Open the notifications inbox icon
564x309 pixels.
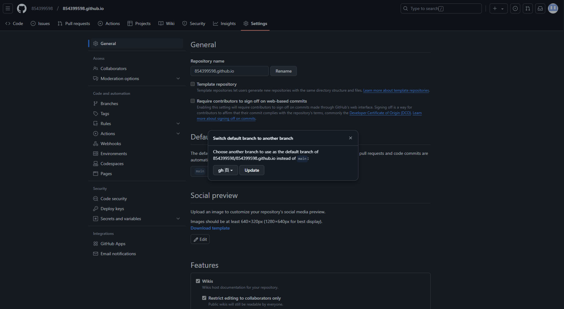pos(540,8)
